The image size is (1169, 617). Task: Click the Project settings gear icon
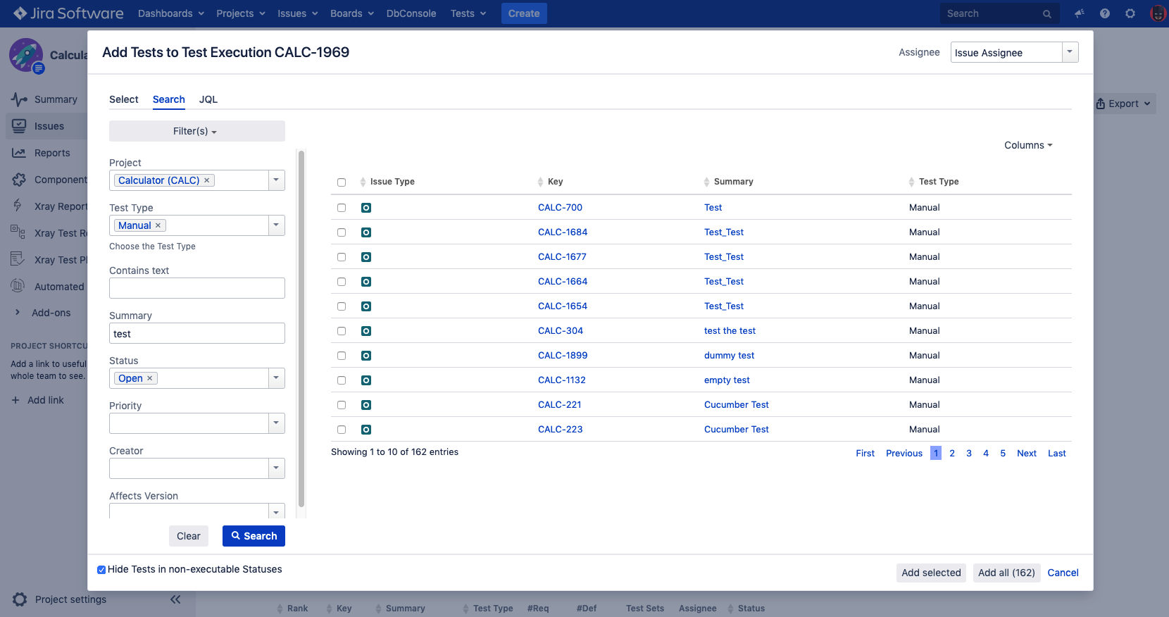coord(20,599)
